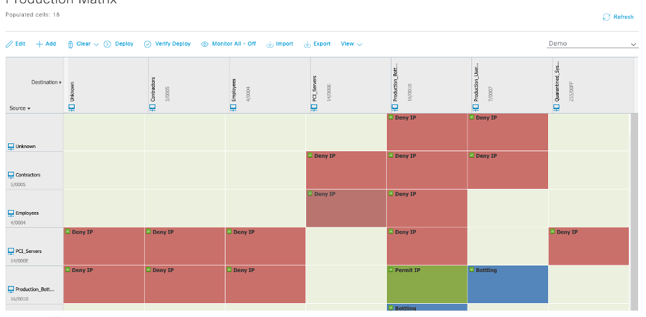Select the Contractors to Production_Bott Deny IP cell
646x317 pixels.
point(427,170)
